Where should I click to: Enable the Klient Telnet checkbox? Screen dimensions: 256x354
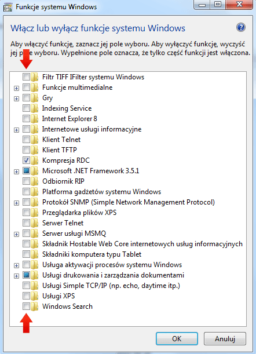(26, 140)
